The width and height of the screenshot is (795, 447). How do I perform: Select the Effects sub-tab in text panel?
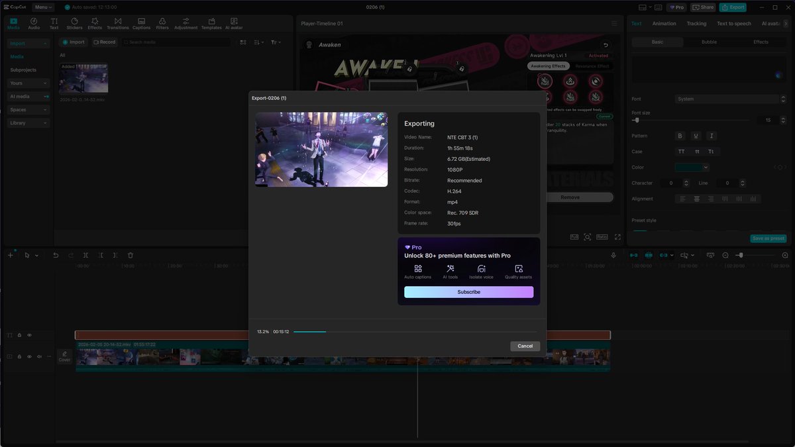pos(761,42)
